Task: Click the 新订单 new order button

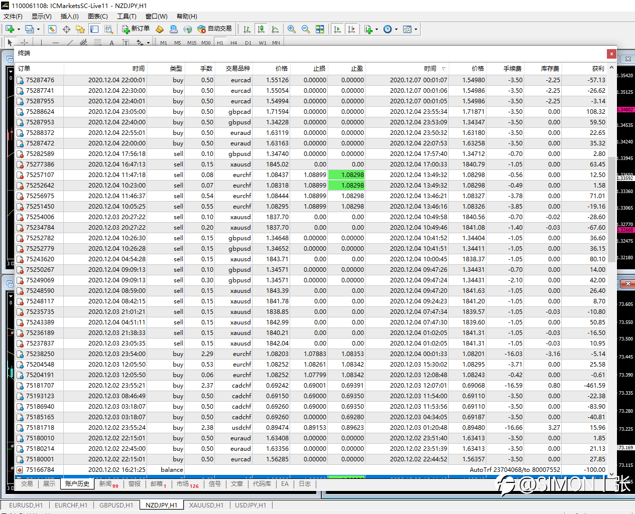Action: click(x=136, y=29)
